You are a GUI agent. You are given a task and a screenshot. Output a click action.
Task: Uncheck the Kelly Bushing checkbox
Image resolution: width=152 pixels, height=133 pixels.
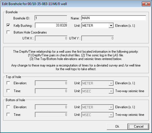click(x=8, y=25)
